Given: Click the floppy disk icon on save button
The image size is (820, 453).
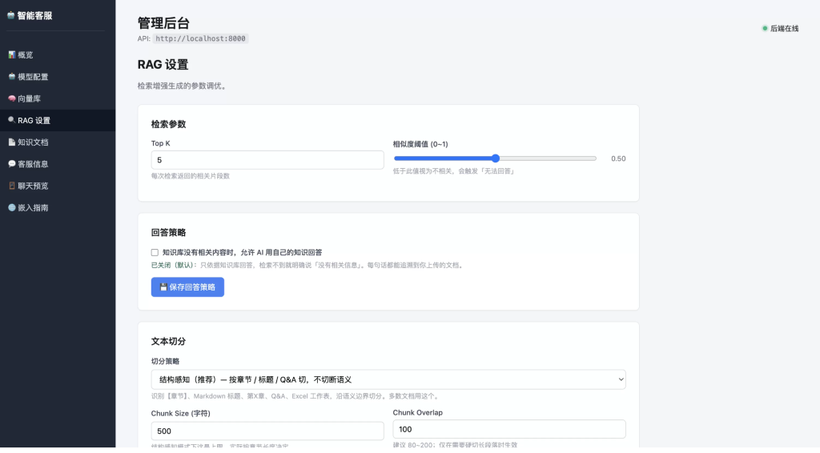Looking at the screenshot, I should point(163,287).
